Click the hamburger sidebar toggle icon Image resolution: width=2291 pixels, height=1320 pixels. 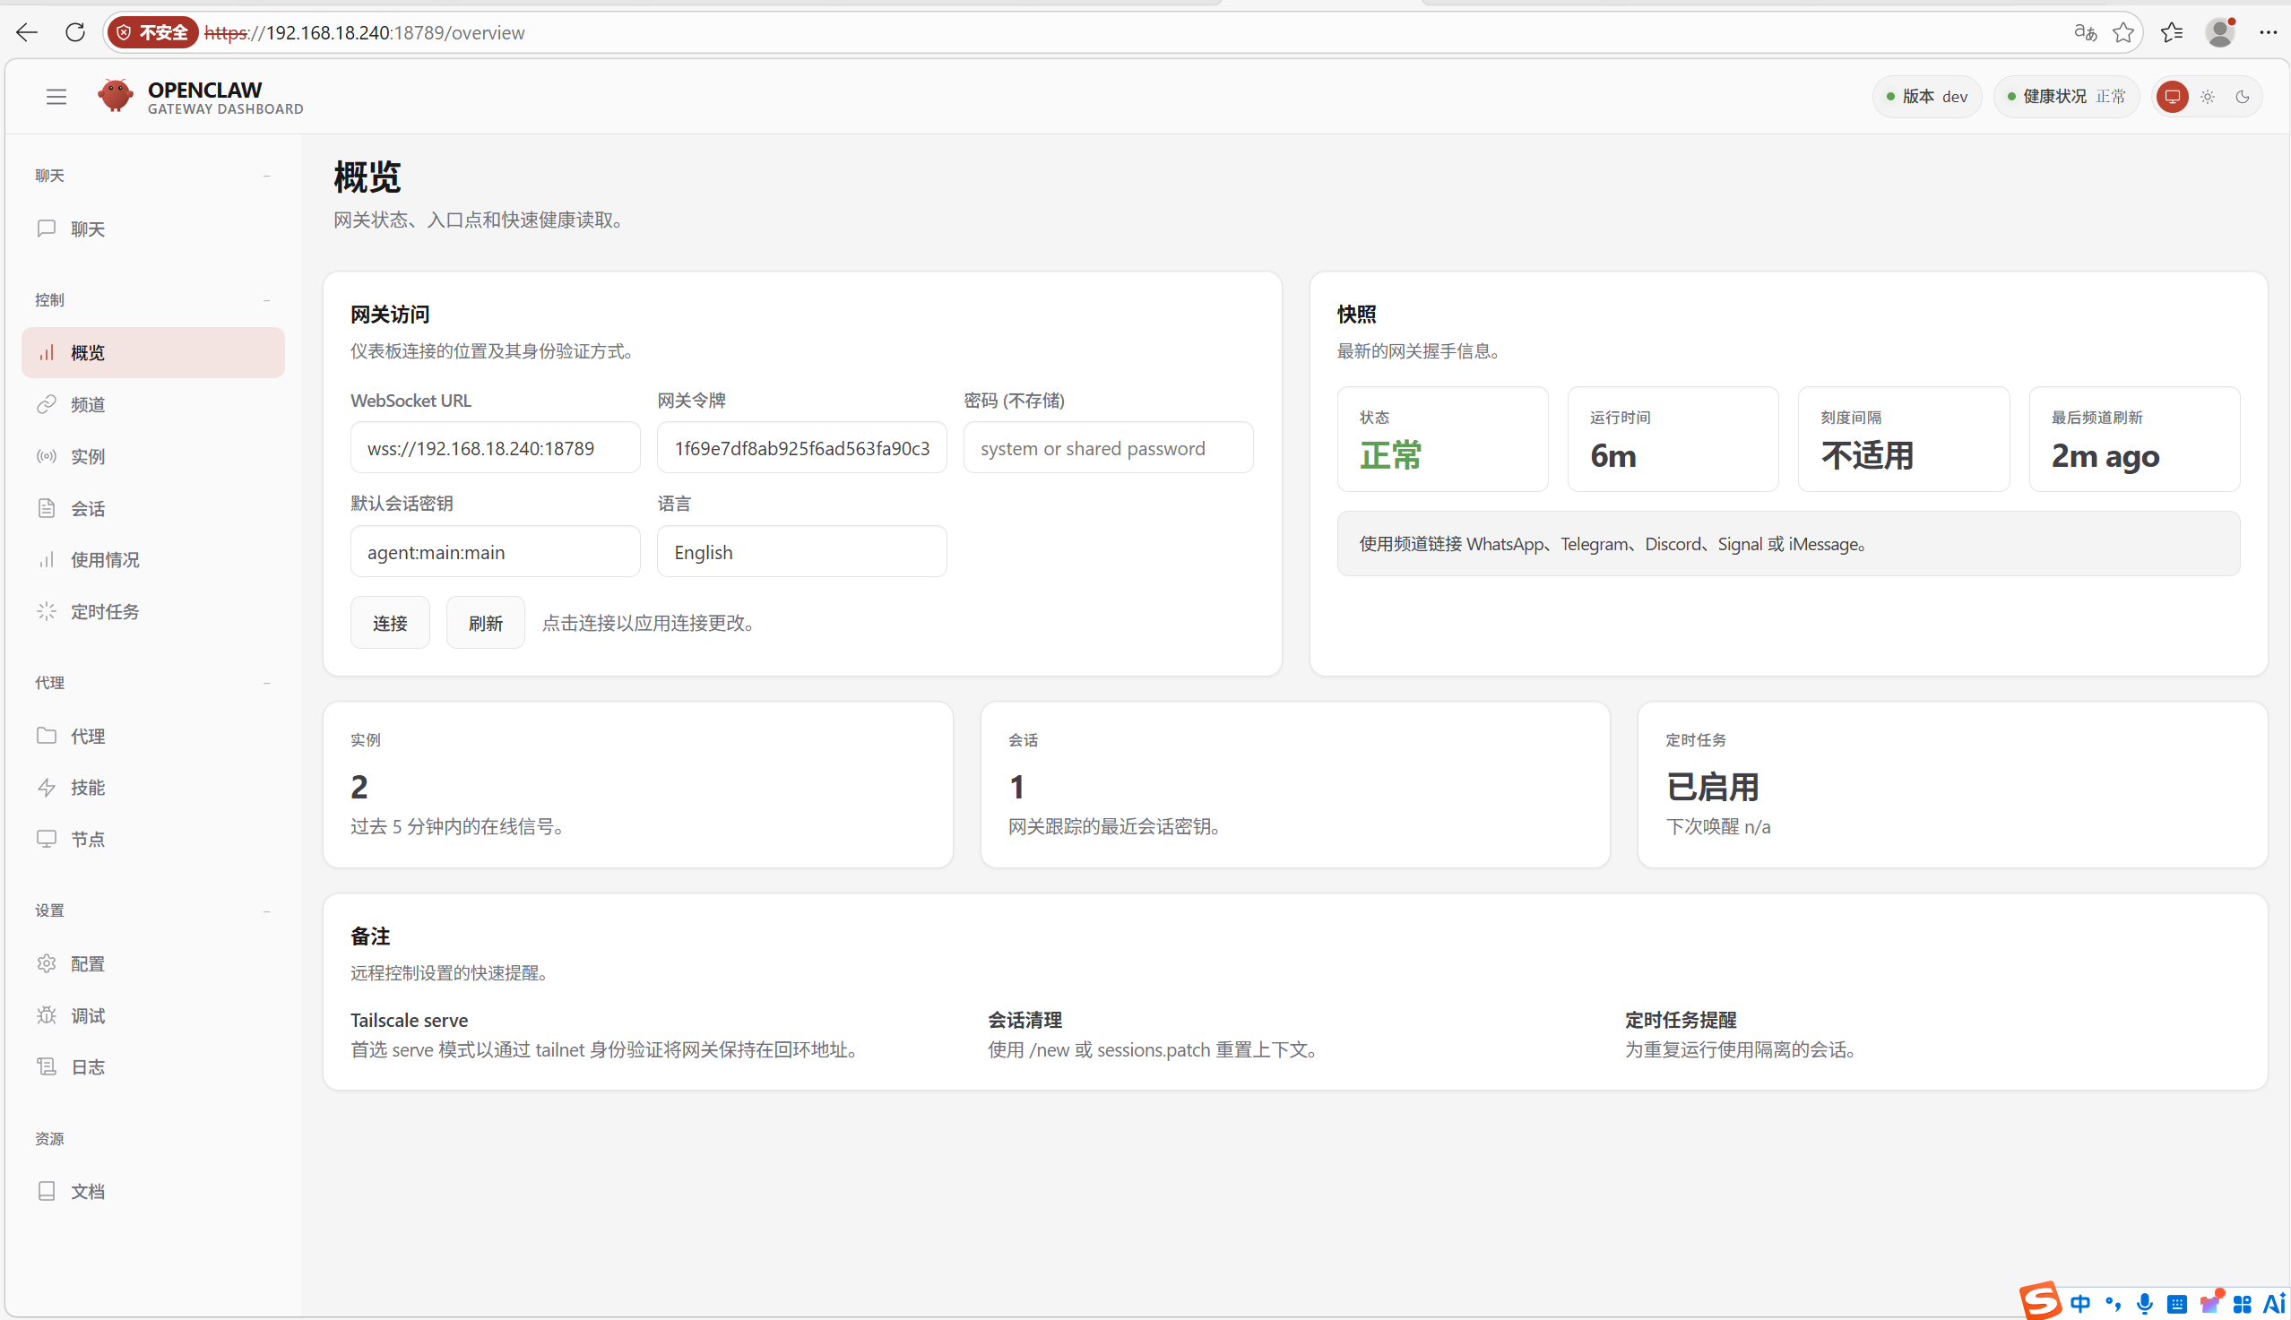coord(56,96)
